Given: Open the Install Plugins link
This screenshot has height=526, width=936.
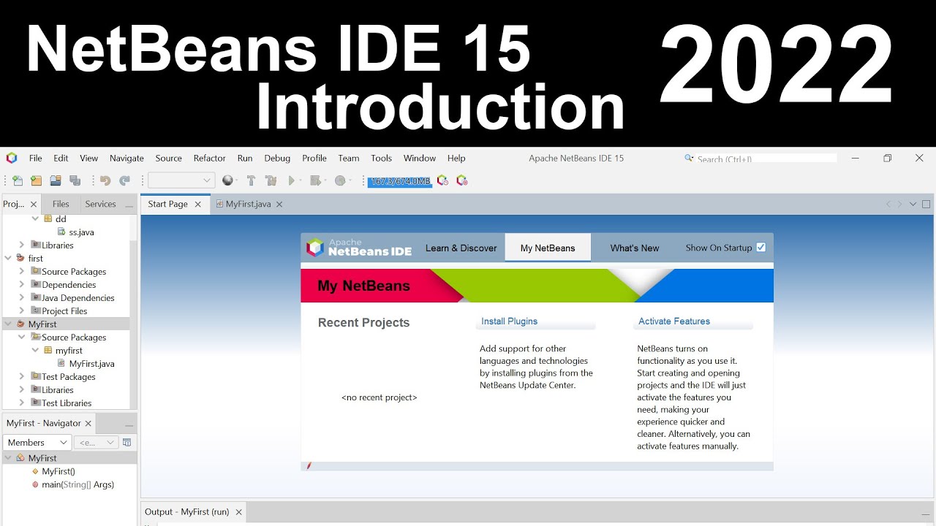Looking at the screenshot, I should pos(509,321).
